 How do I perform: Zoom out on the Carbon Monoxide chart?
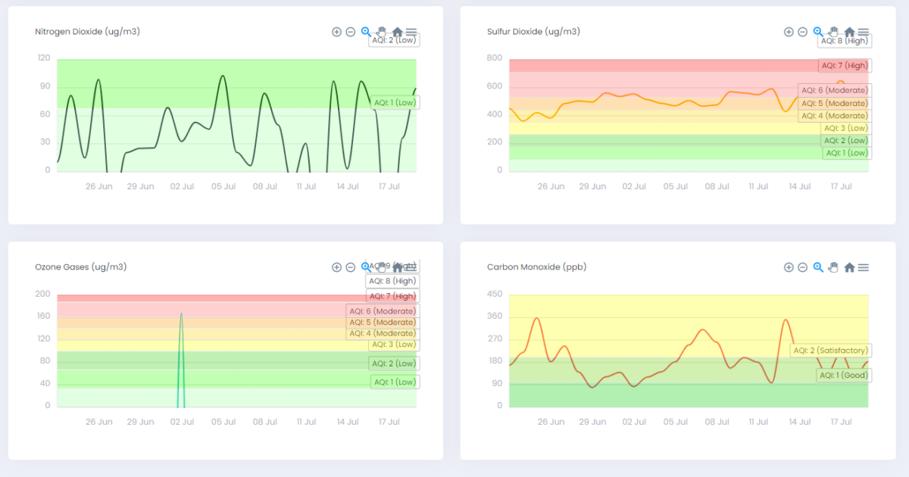[x=802, y=267]
